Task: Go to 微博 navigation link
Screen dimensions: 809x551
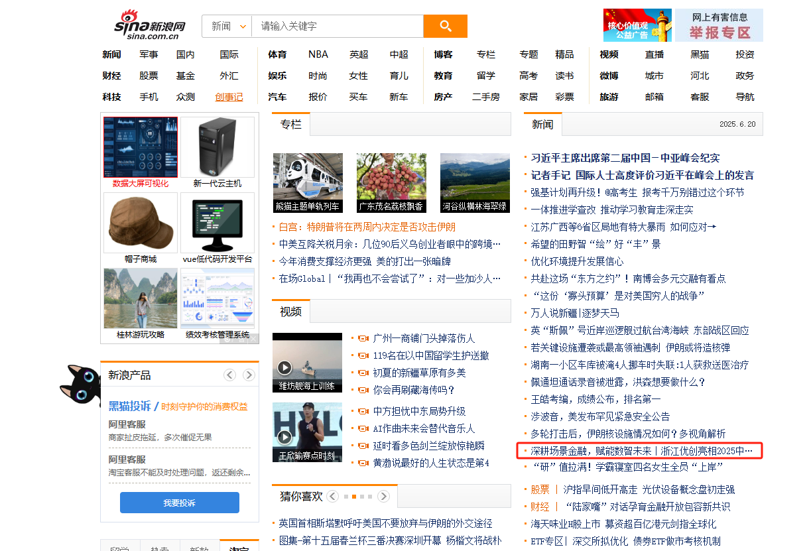Action: tap(609, 76)
